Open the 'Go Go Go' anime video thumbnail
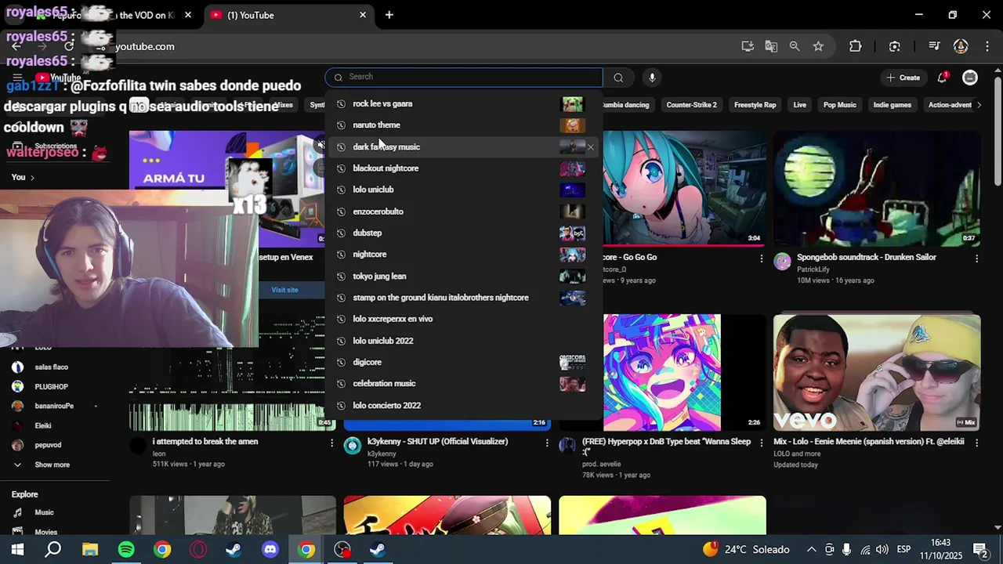The height and width of the screenshot is (564, 1003). pos(685,188)
